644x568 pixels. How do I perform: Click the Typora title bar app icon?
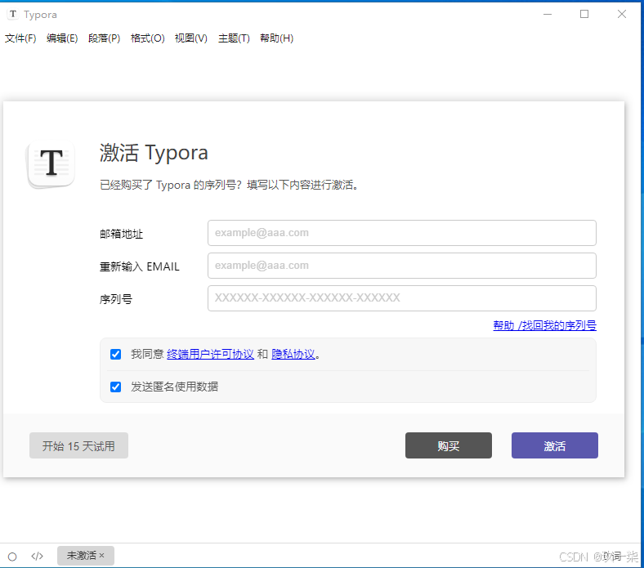[13, 15]
